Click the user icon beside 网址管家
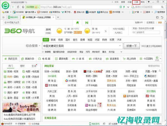Viewport: 167px width, 126px height. coord(160,70)
